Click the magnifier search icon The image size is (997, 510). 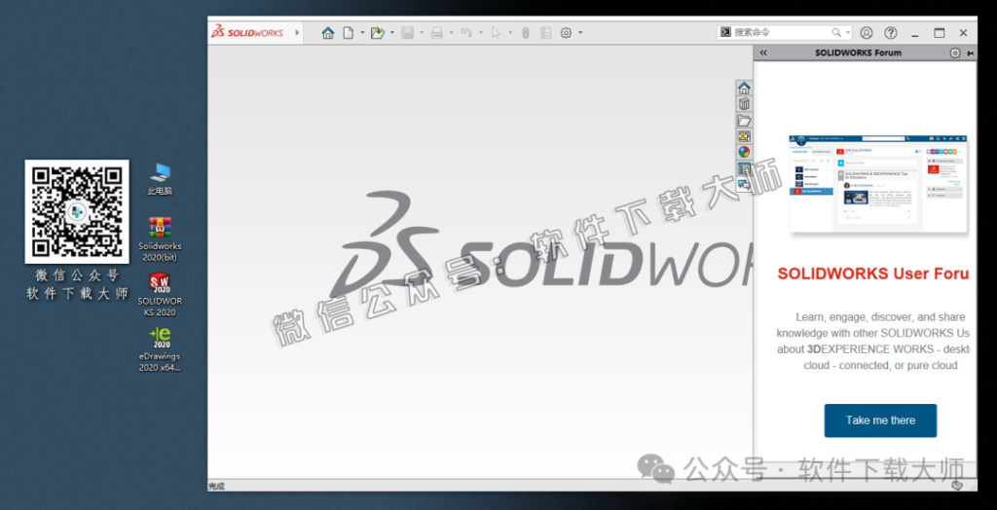click(x=836, y=32)
